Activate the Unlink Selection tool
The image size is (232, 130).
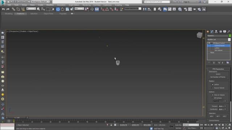[x=18, y=9]
